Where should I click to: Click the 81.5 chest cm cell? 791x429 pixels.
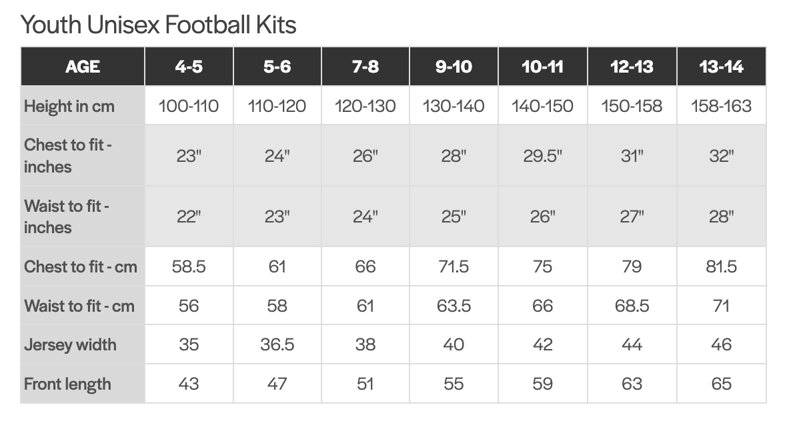coord(721,267)
